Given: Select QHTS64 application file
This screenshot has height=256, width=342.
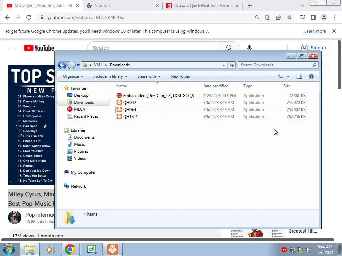Looking at the screenshot, I should click(x=211, y=116).
